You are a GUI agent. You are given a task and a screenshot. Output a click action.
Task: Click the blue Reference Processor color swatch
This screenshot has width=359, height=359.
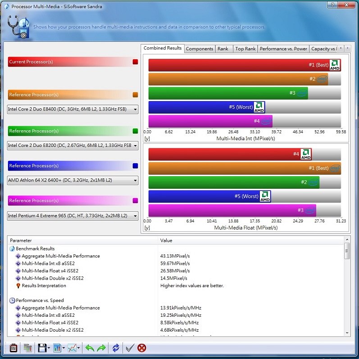[x=135, y=166]
